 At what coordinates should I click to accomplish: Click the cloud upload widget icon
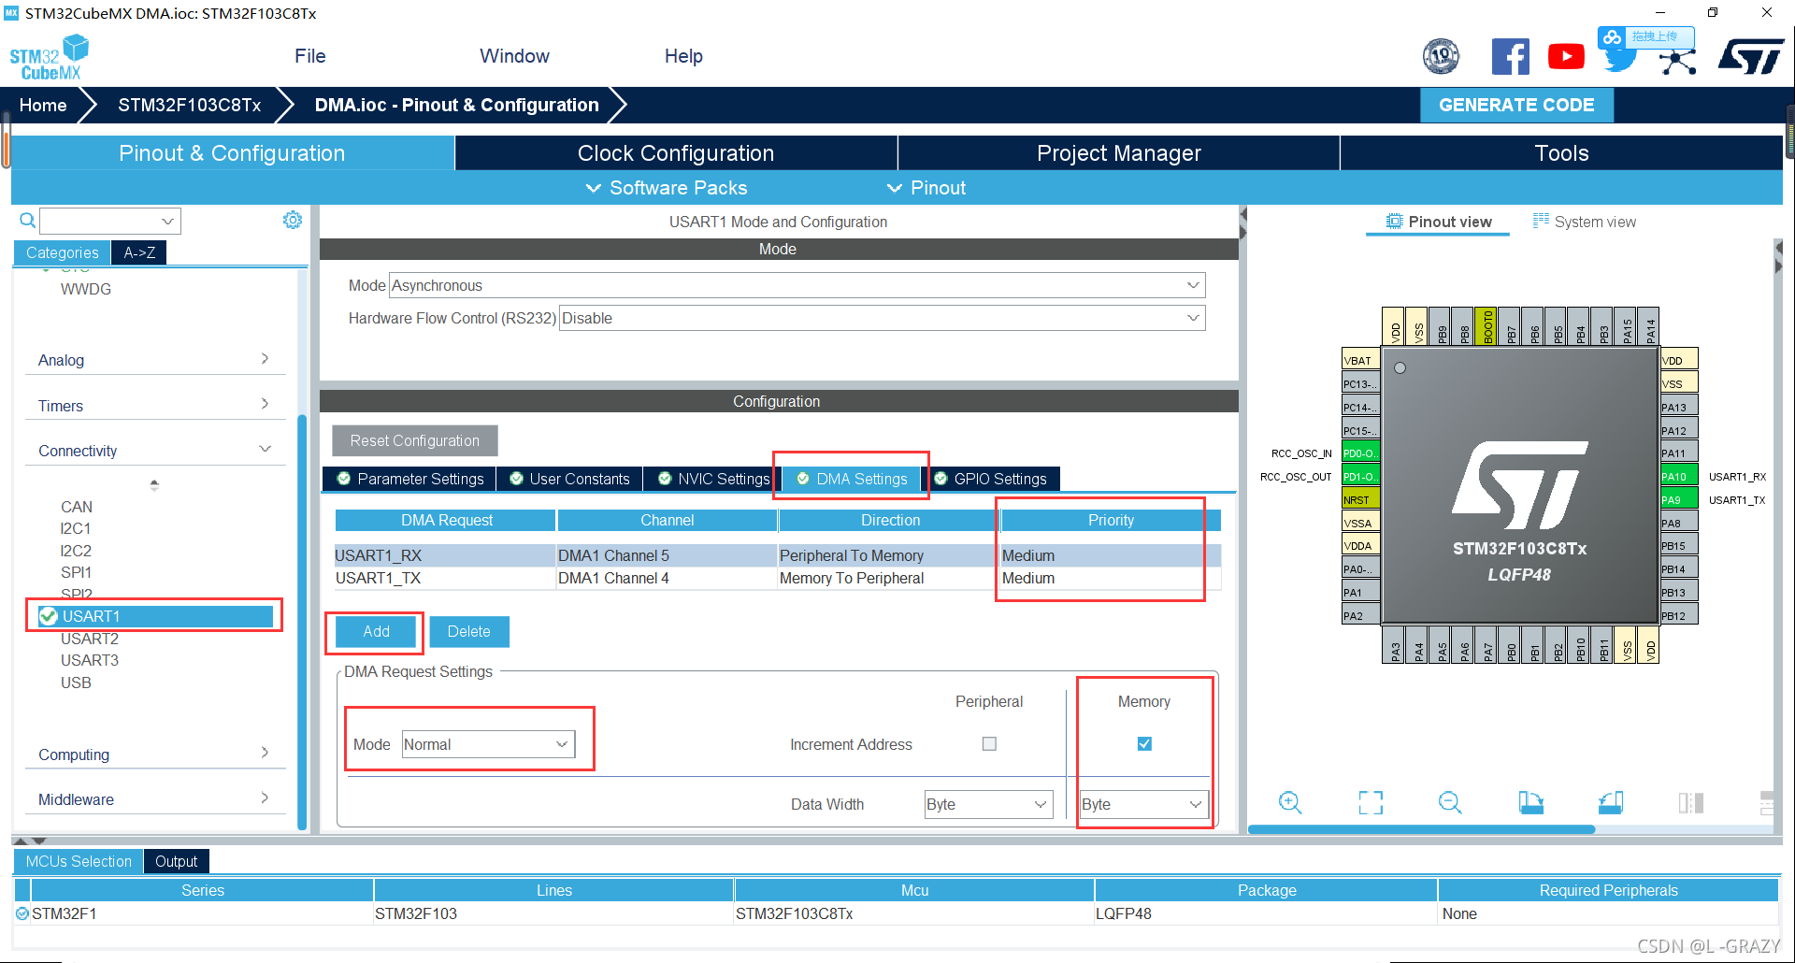click(1611, 37)
